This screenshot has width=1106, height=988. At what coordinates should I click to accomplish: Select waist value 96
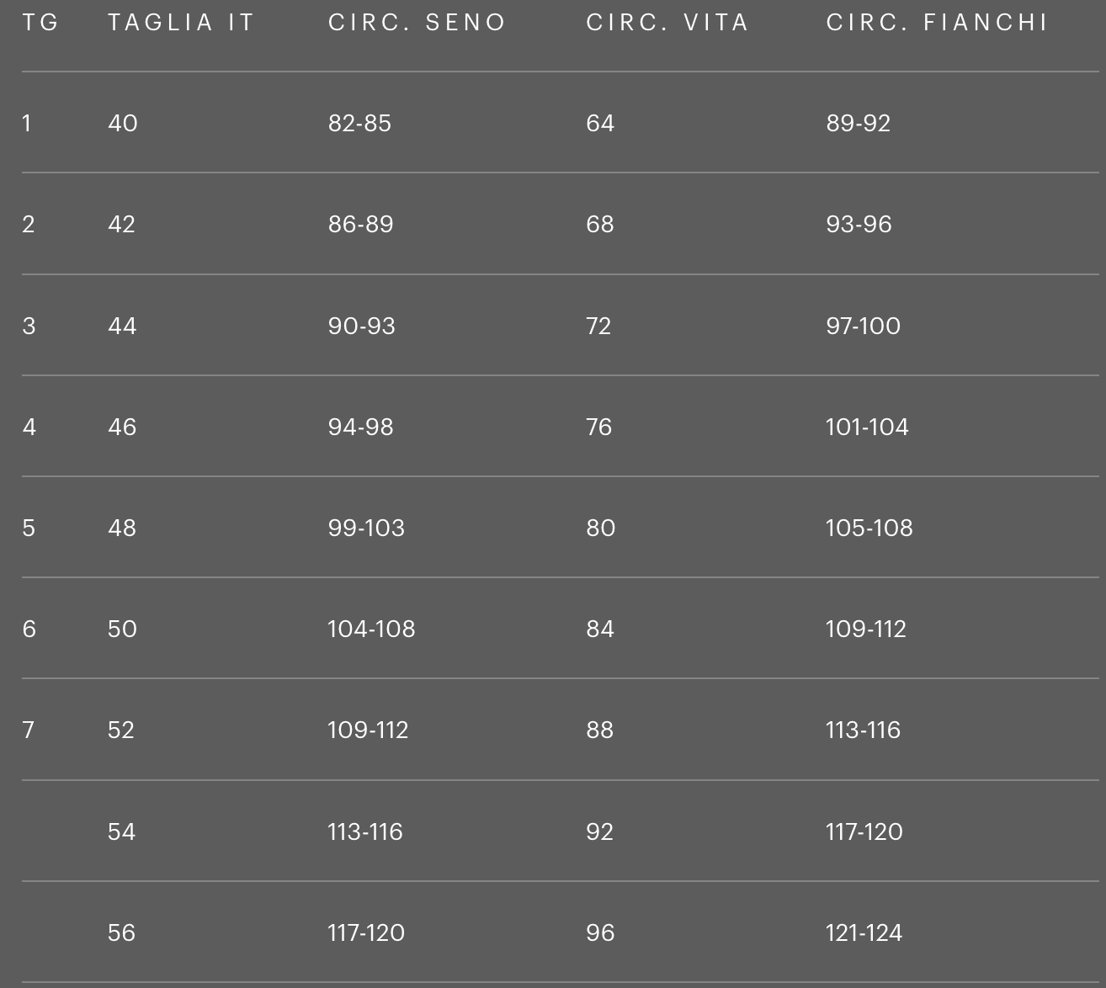point(600,933)
